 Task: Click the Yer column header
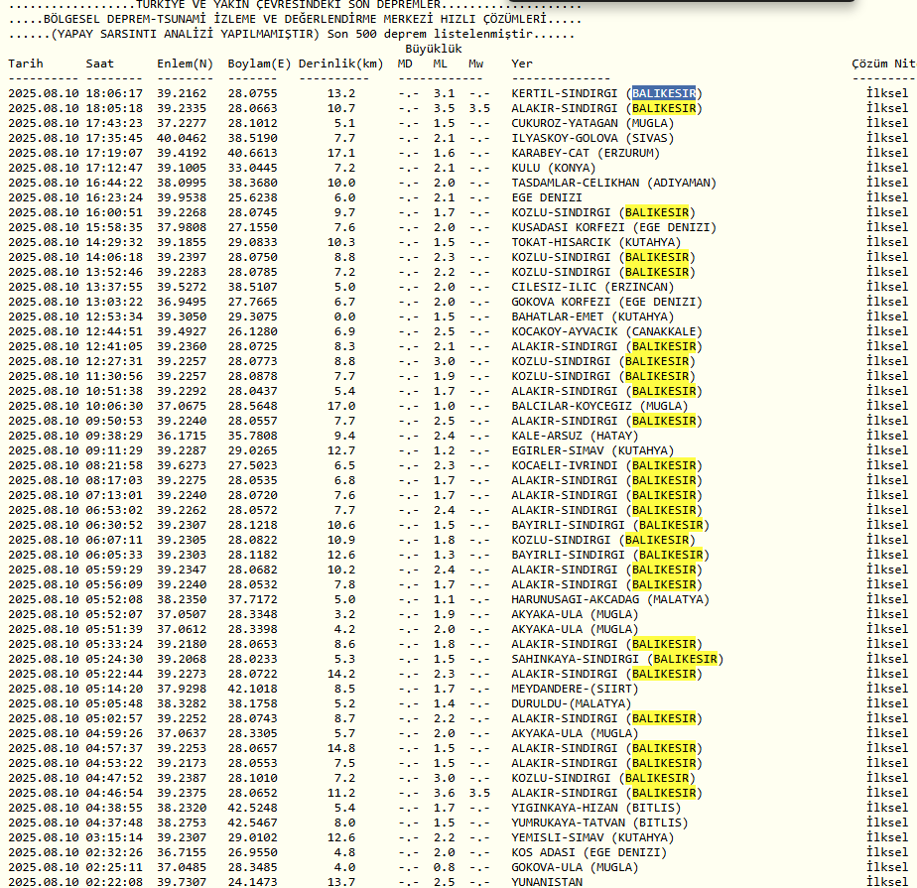[x=522, y=63]
